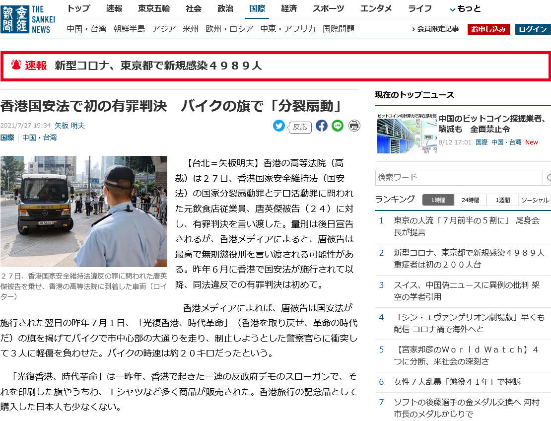Click the red breaking news bell icon
551x421 pixels.
click(16, 65)
